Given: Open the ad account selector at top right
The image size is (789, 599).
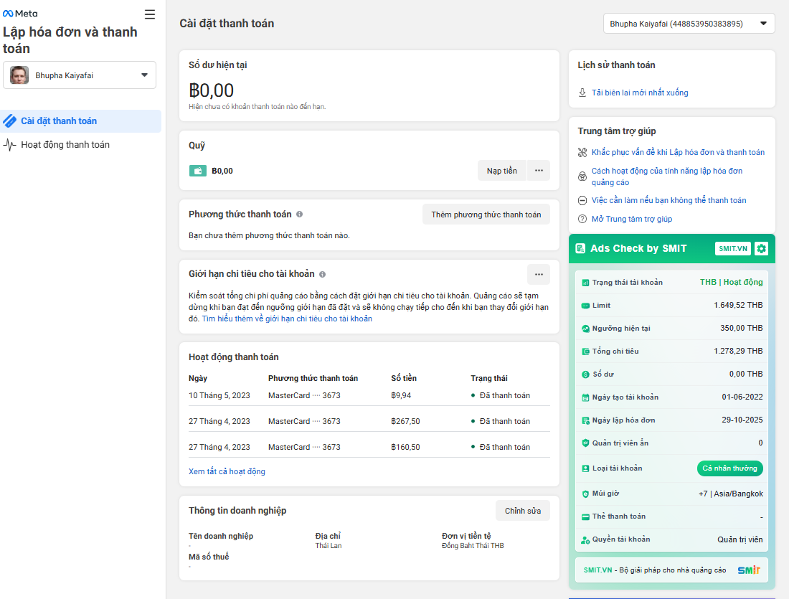Looking at the screenshot, I should click(689, 24).
